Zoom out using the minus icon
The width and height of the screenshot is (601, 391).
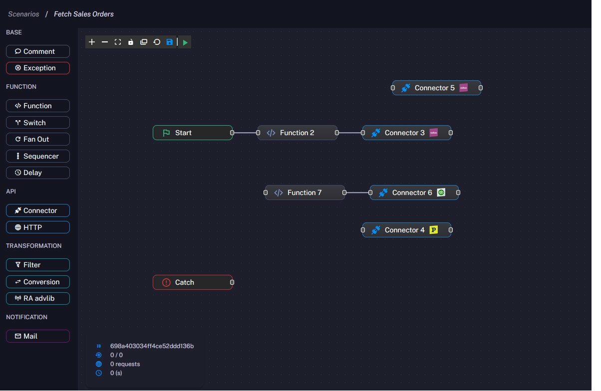104,42
